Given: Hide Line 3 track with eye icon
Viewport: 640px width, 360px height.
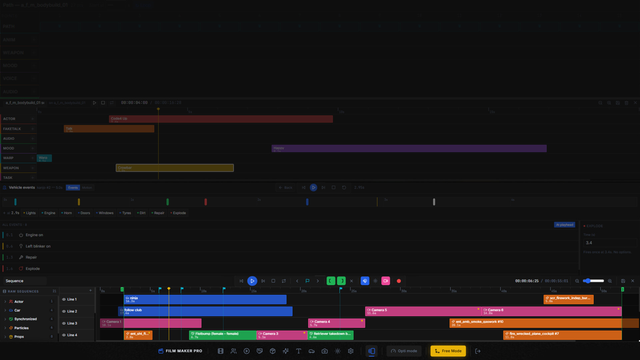Looking at the screenshot, I should [64, 323].
